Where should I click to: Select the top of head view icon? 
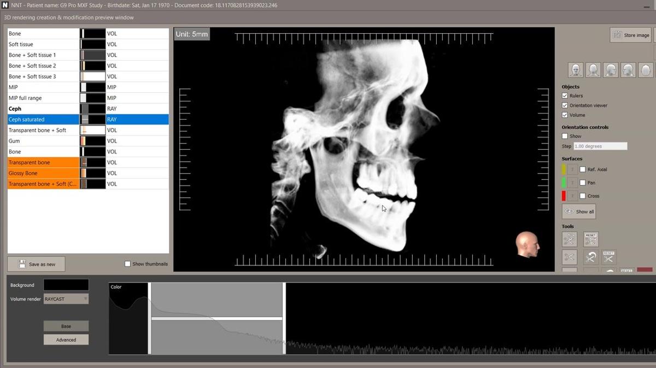tap(646, 70)
